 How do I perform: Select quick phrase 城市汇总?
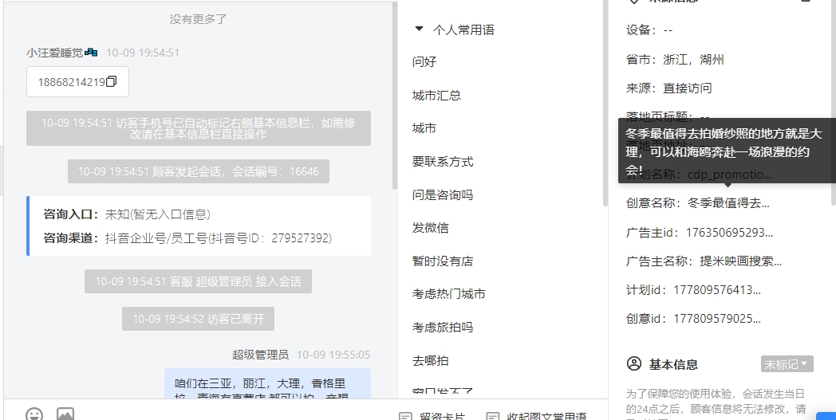[x=436, y=96]
